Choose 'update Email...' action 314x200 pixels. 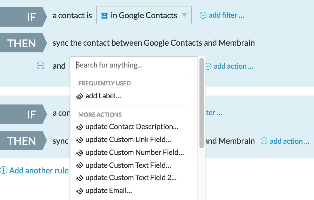[109, 190]
